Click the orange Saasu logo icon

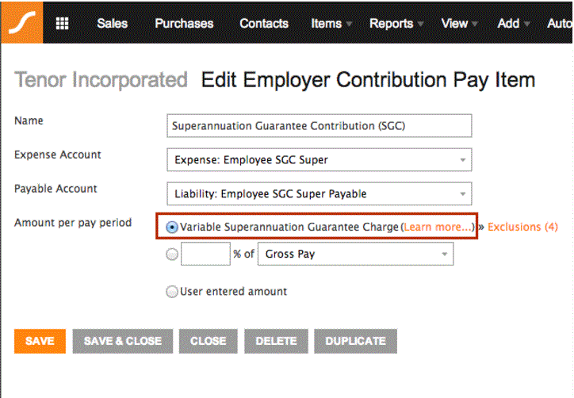(21, 22)
